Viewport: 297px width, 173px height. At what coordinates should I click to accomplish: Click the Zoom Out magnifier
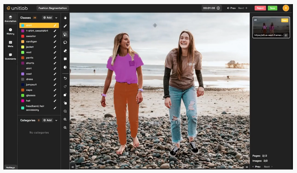(x=65, y=128)
